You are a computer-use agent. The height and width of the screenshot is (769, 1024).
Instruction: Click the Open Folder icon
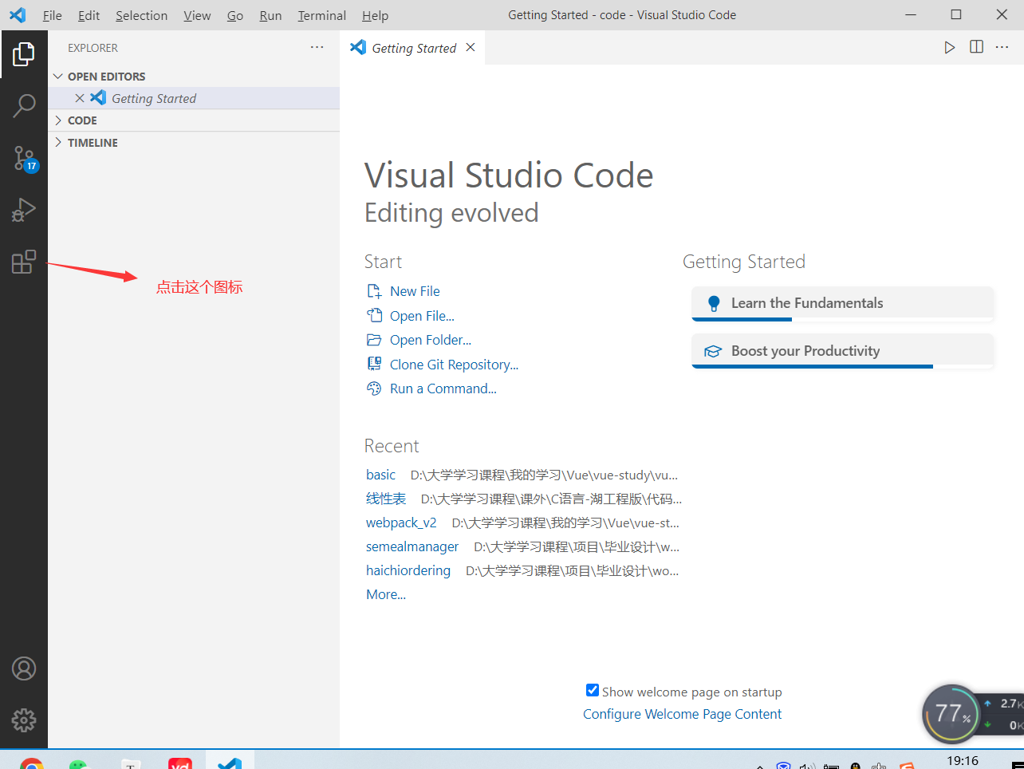coord(374,340)
